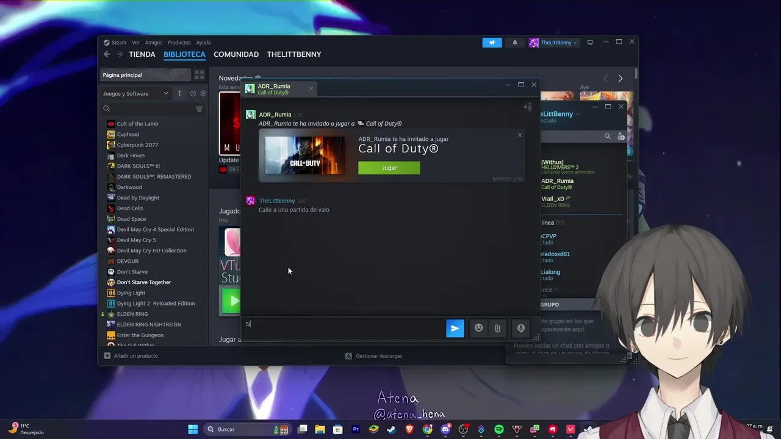
Task: Search friends in the friends list window
Action: [607, 136]
